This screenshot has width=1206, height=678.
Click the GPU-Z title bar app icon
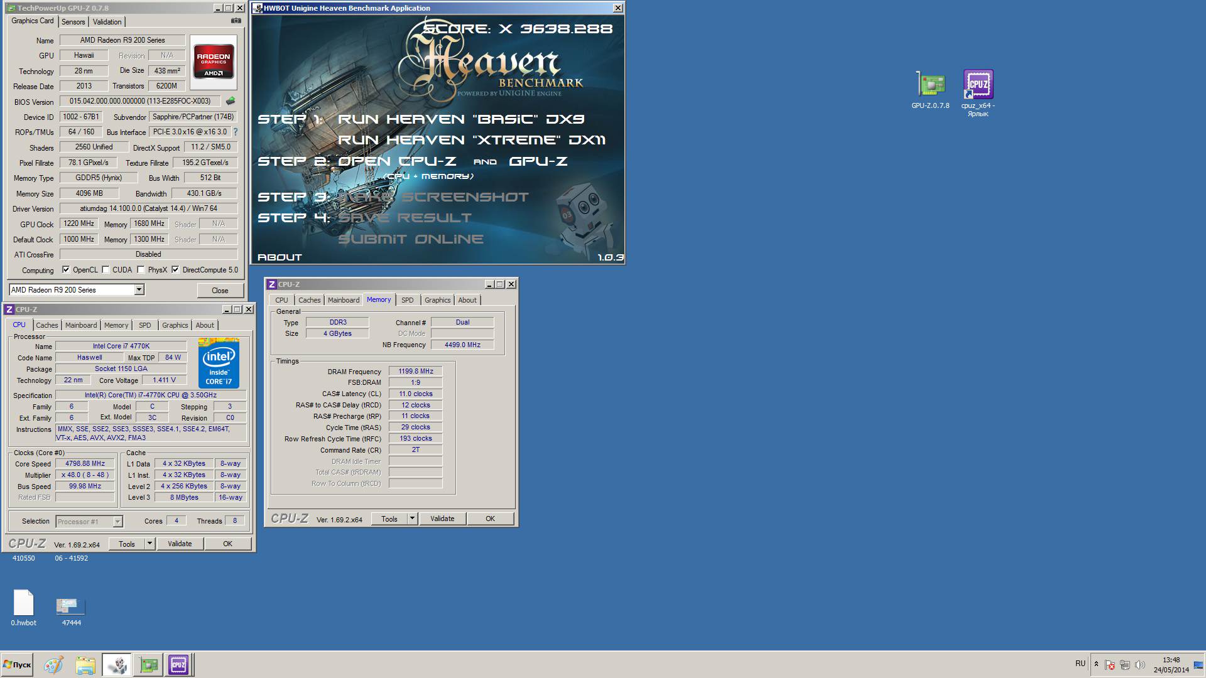click(x=11, y=8)
